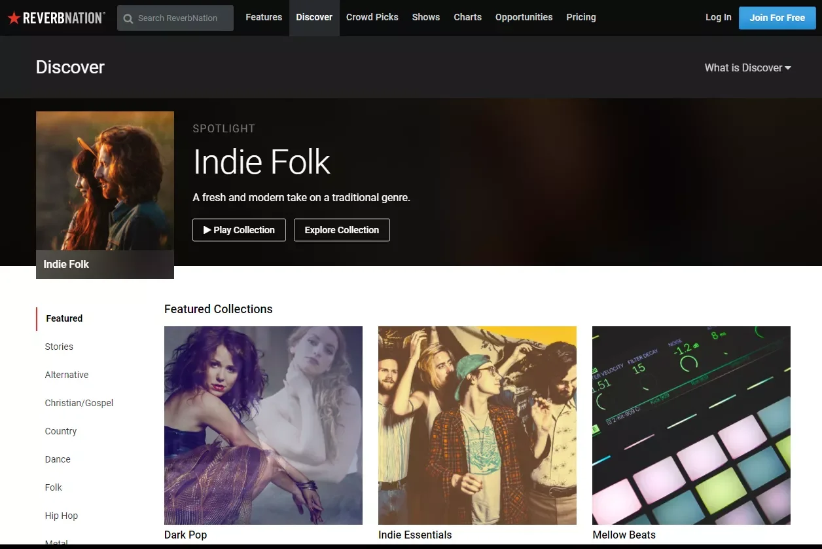Image resolution: width=822 pixels, height=549 pixels.
Task: Select Stories in the sidebar
Action: click(59, 347)
